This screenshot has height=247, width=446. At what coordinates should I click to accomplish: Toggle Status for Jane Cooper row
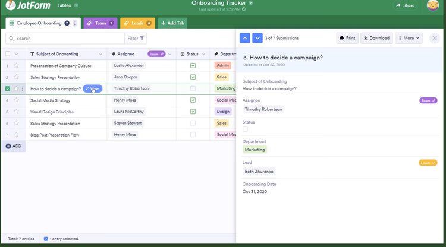[193, 77]
